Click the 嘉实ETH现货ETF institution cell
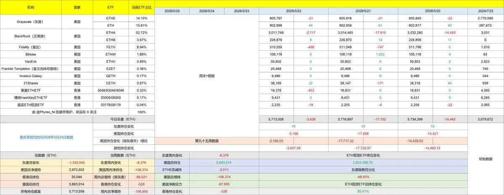The image size is (504, 195). pyautogui.click(x=31, y=104)
